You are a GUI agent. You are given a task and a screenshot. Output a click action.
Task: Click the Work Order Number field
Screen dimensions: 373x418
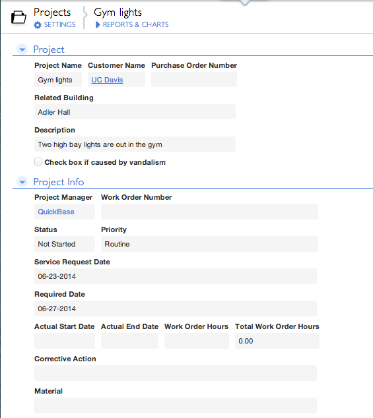(209, 212)
